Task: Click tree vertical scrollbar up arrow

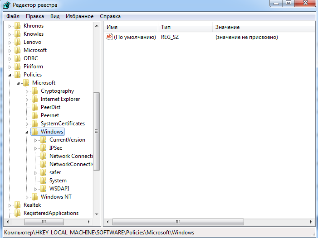Action: tap(97, 26)
